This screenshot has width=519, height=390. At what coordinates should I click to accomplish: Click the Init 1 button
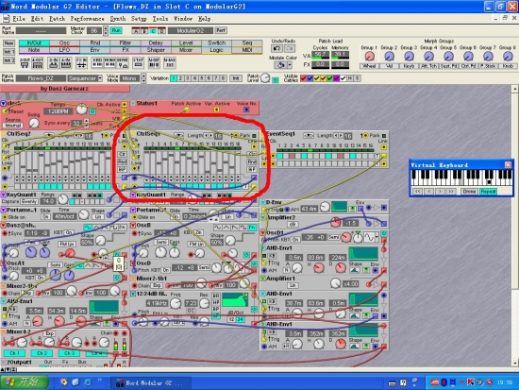pyautogui.click(x=8, y=52)
